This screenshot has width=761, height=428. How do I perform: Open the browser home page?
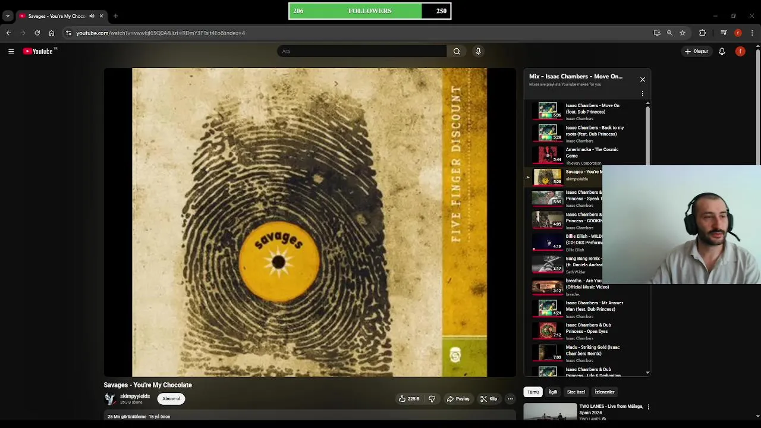coord(52,33)
